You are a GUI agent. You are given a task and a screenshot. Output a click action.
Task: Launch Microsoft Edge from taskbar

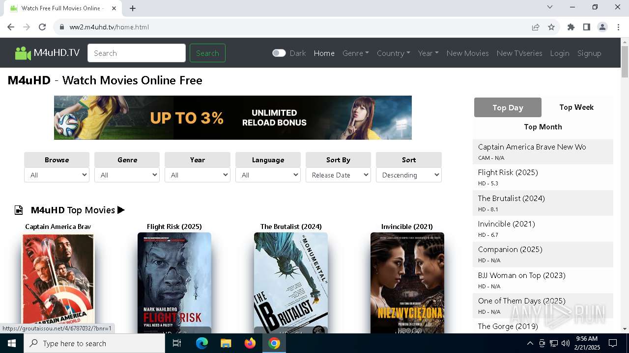pyautogui.click(x=202, y=343)
